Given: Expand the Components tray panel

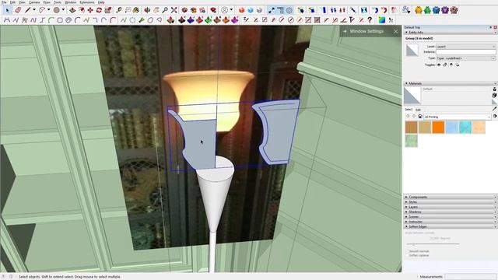Looking at the screenshot, I should 450,197.
